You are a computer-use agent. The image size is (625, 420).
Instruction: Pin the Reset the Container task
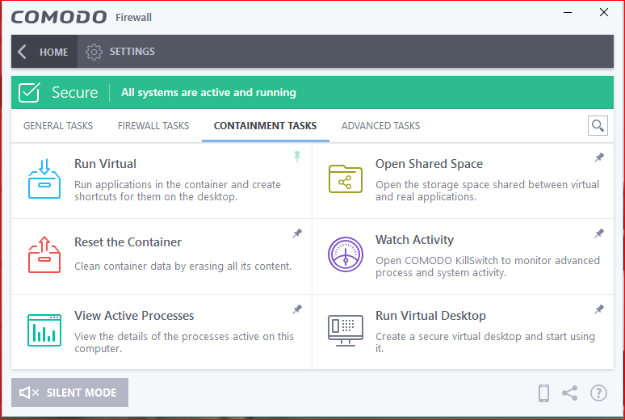297,233
